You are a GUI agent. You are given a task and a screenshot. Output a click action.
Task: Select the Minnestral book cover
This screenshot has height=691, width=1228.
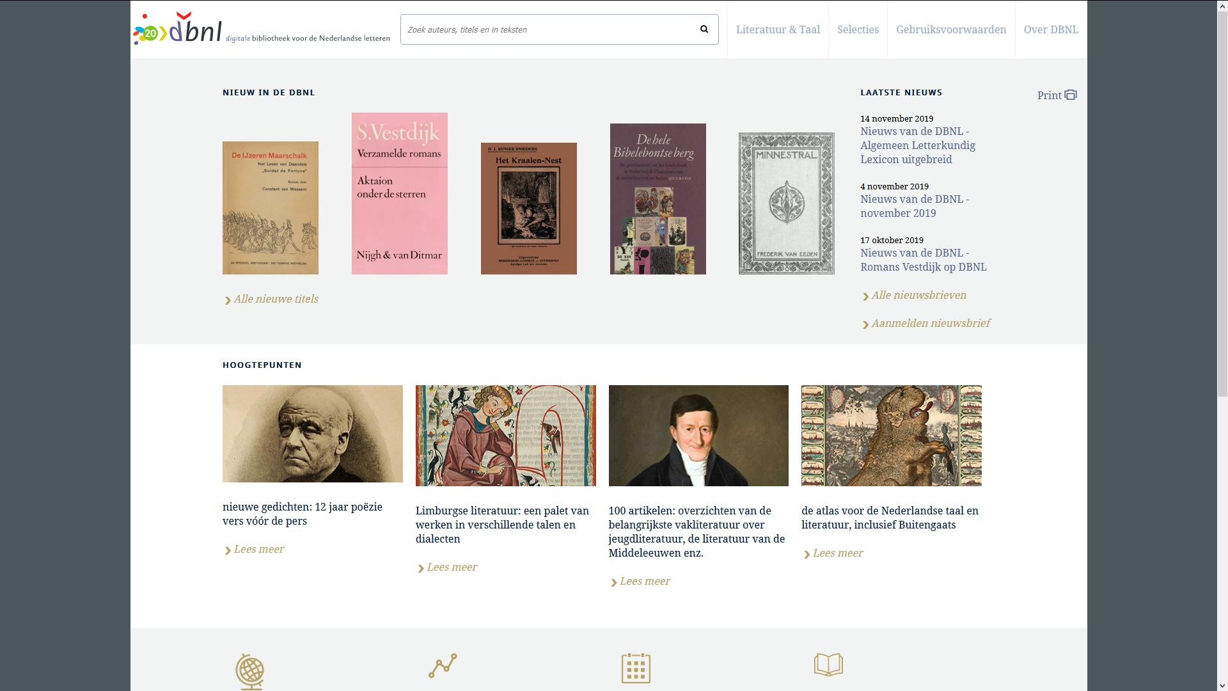[786, 203]
